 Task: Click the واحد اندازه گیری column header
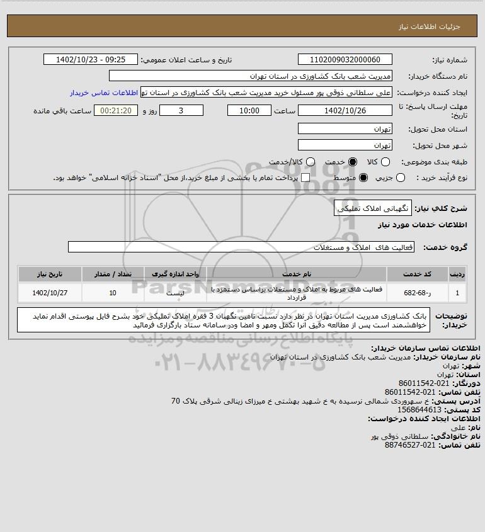pos(175,274)
